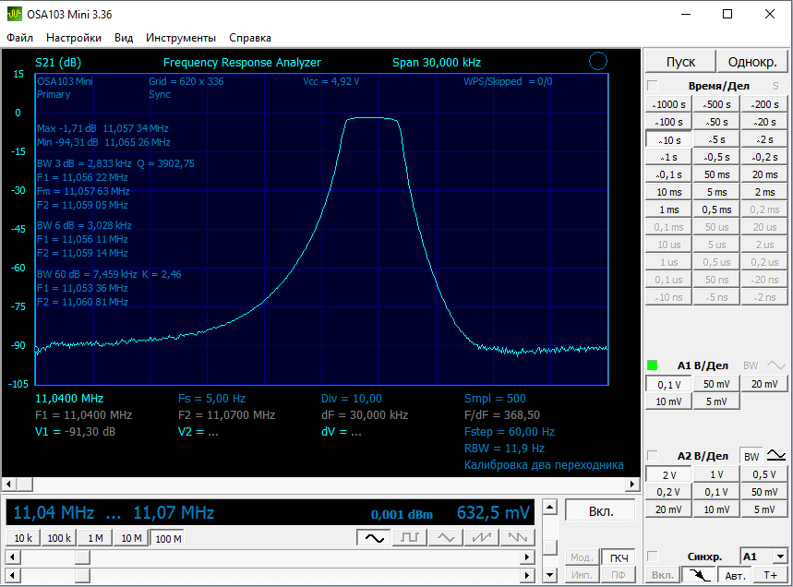This screenshot has height=587, width=793.
Task: Choose the triangle waveform icon
Action: click(x=446, y=537)
